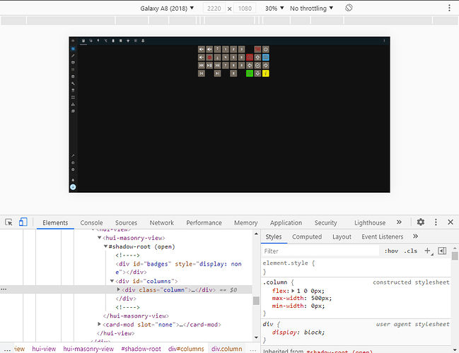The height and width of the screenshot is (353, 459).
Task: Click the play/pause remote button
Action: point(209,66)
